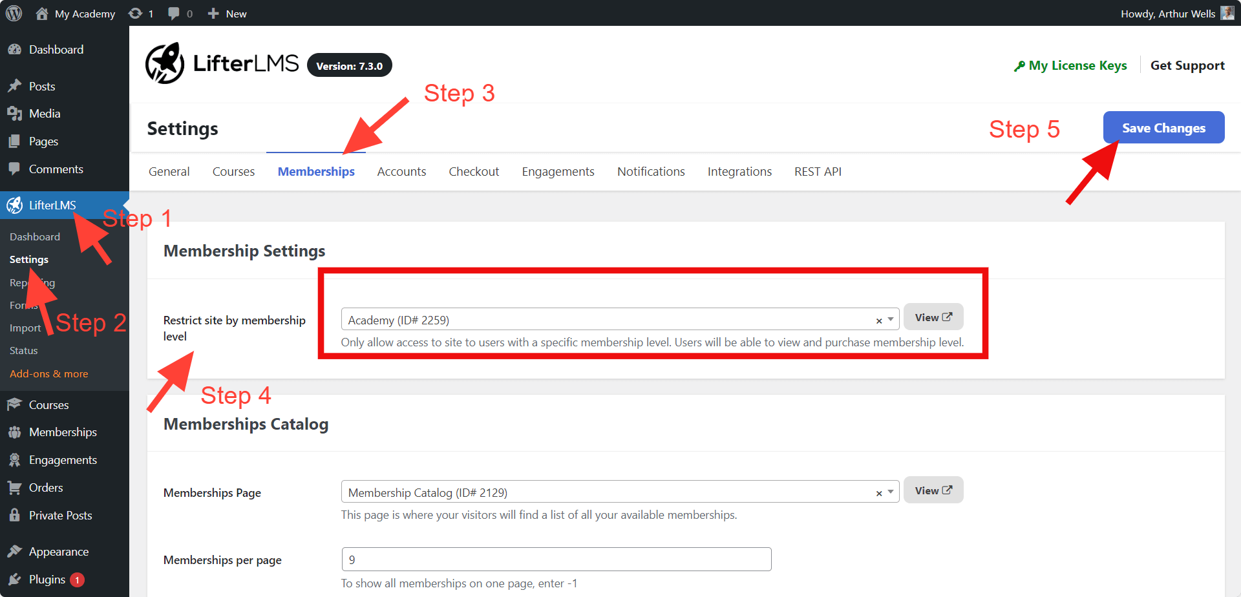Image resolution: width=1241 pixels, height=597 pixels.
Task: Click the Comments bubble icon in sidebar
Action: pos(14,169)
